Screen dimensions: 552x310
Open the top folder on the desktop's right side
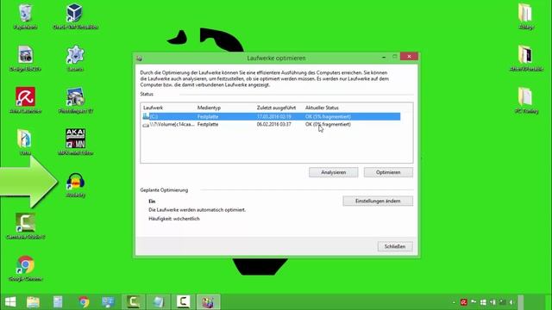(525, 16)
